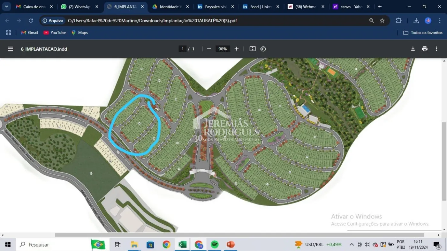Bookmark this page with the star icon
447x251 pixels.
382,20
